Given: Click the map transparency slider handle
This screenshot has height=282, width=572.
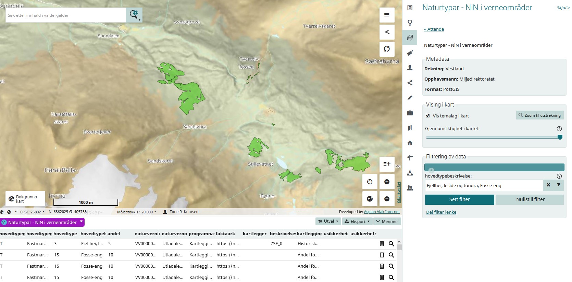Looking at the screenshot, I should click(x=560, y=137).
